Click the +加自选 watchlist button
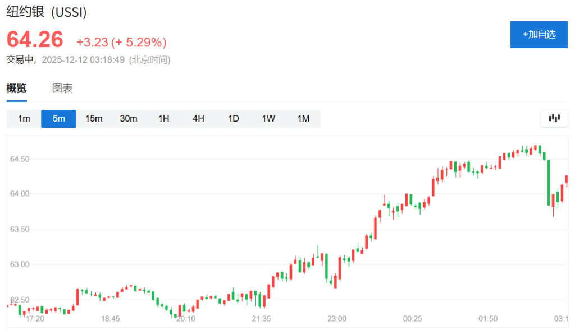The image size is (575, 335). point(539,34)
